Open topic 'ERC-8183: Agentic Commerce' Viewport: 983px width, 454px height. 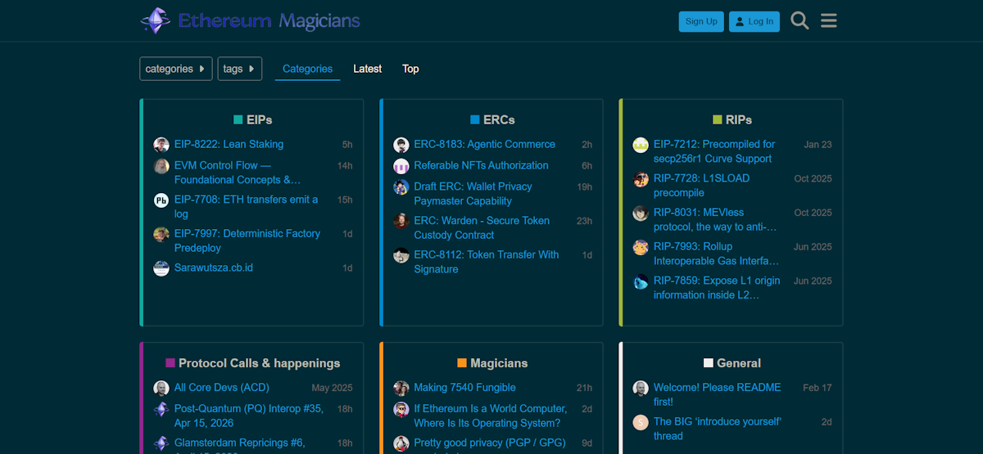click(484, 144)
